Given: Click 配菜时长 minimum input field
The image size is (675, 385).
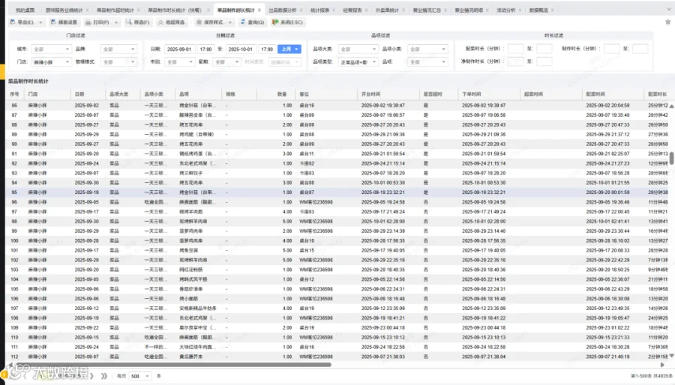Looking at the screenshot, I should click(515, 49).
